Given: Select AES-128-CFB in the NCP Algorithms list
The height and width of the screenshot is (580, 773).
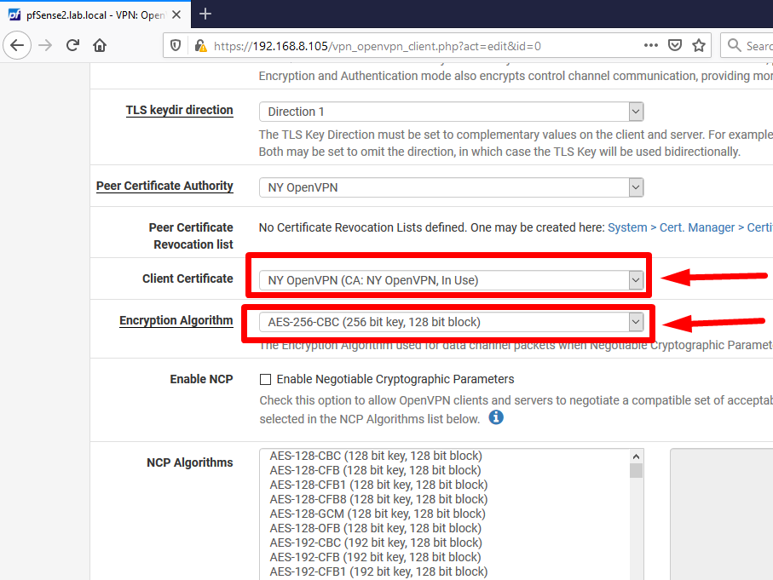Looking at the screenshot, I should (375, 470).
